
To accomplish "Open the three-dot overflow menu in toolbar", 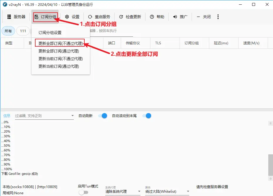I will coord(218,17).
